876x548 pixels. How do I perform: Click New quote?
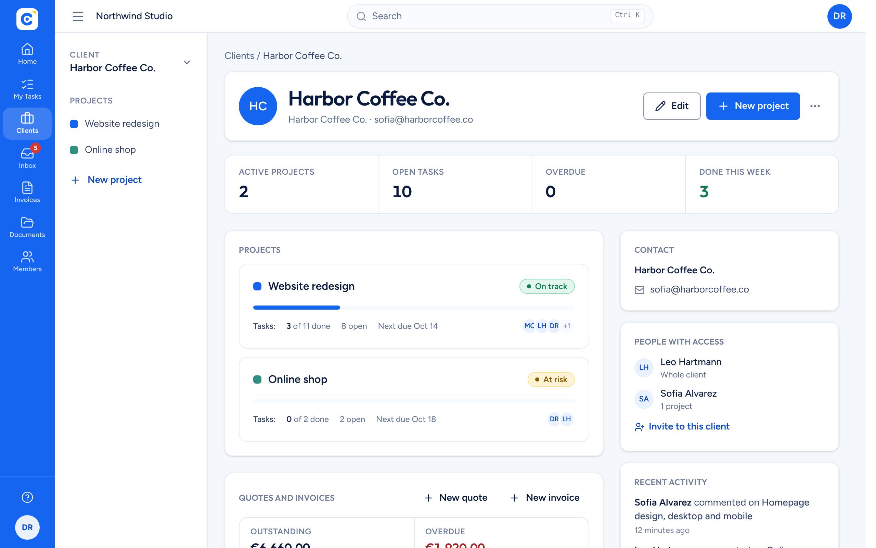coord(456,498)
